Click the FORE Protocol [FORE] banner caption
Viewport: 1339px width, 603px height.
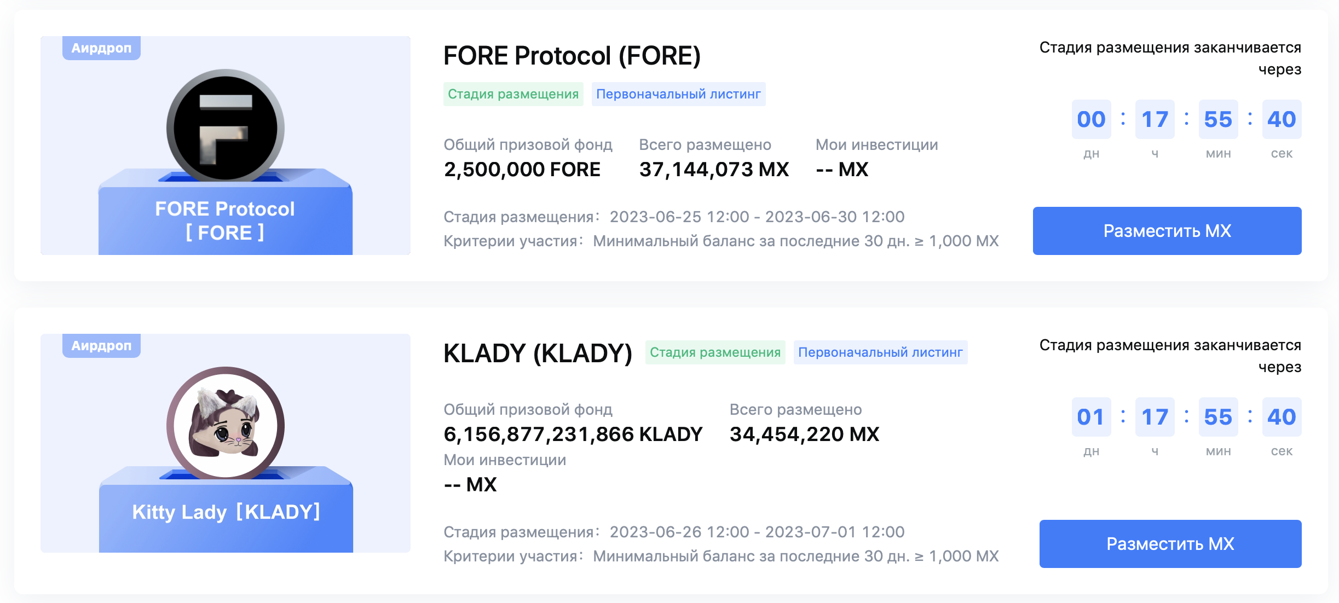coord(225,221)
